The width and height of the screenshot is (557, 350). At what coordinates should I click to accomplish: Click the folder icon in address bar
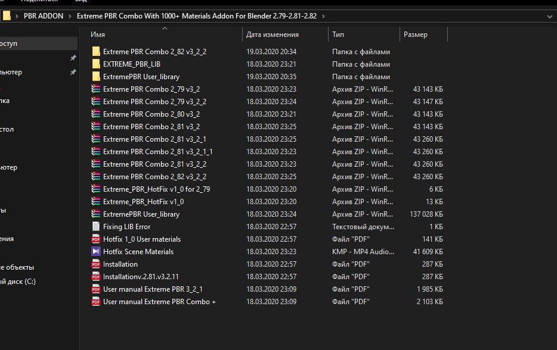tap(6, 15)
